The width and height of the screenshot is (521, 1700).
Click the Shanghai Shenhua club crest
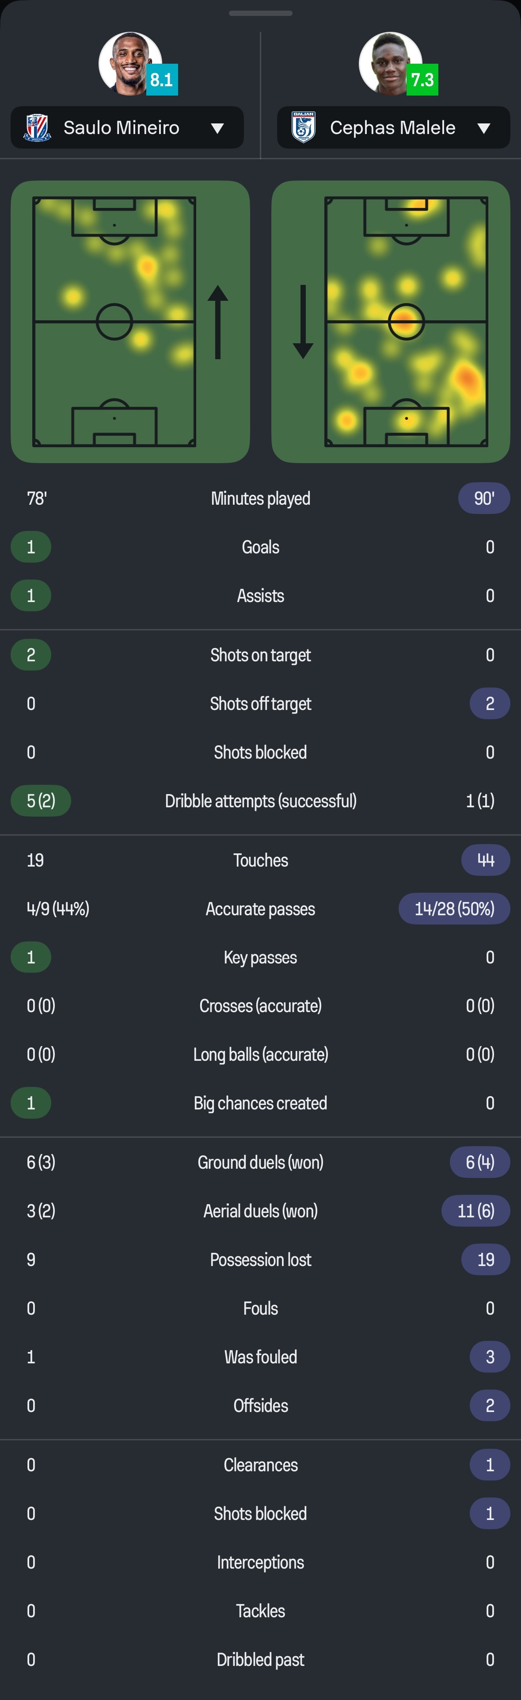pyautogui.click(x=37, y=127)
